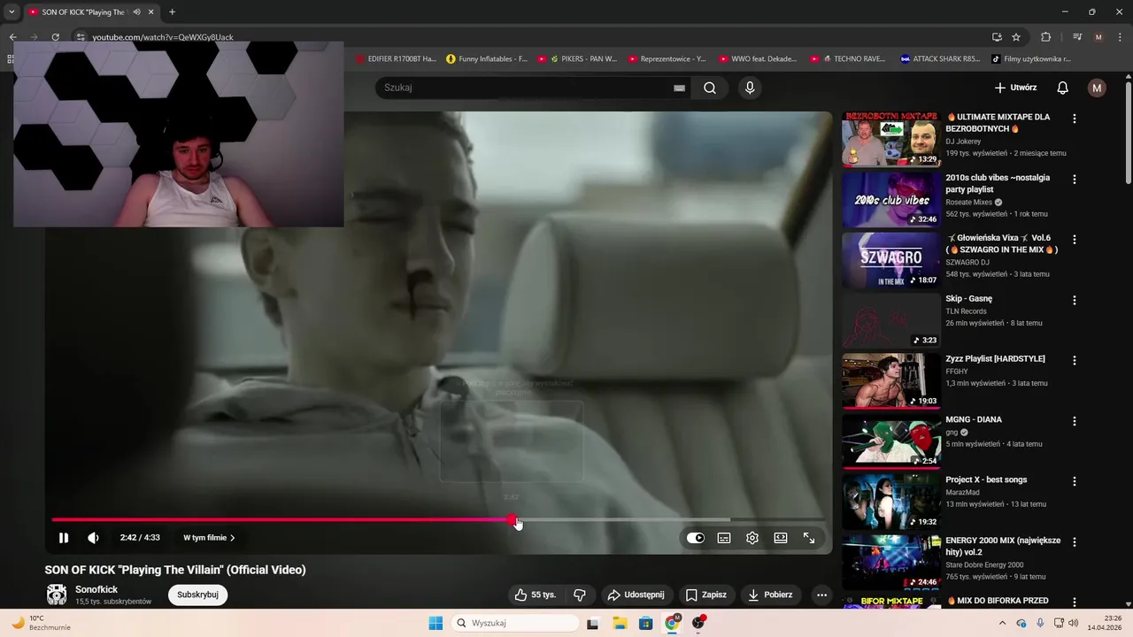This screenshot has width=1133, height=637.
Task: Open Zyzz Playlist [HARDSTYLE] title
Action: click(x=995, y=358)
